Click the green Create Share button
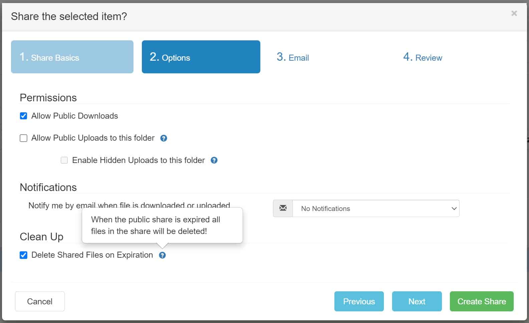The width and height of the screenshot is (529, 323). 481,301
